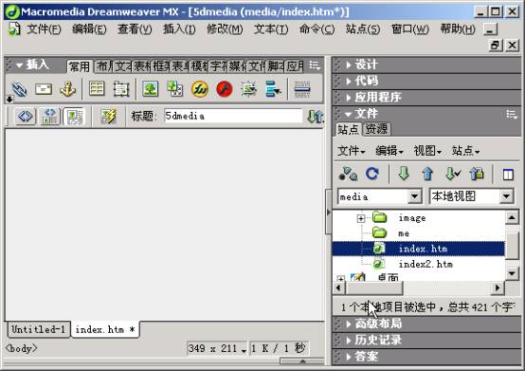Viewport: 525px width, 371px height.
Task: Open the 资源 tab in Files panel
Action: (x=376, y=129)
